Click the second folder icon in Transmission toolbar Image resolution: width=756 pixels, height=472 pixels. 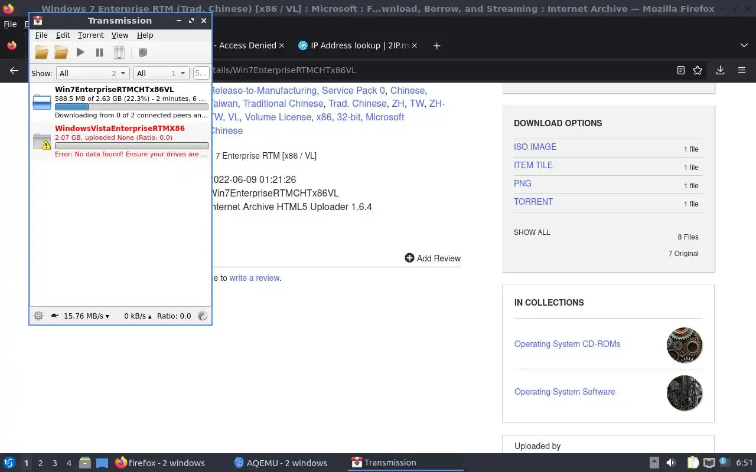61,53
